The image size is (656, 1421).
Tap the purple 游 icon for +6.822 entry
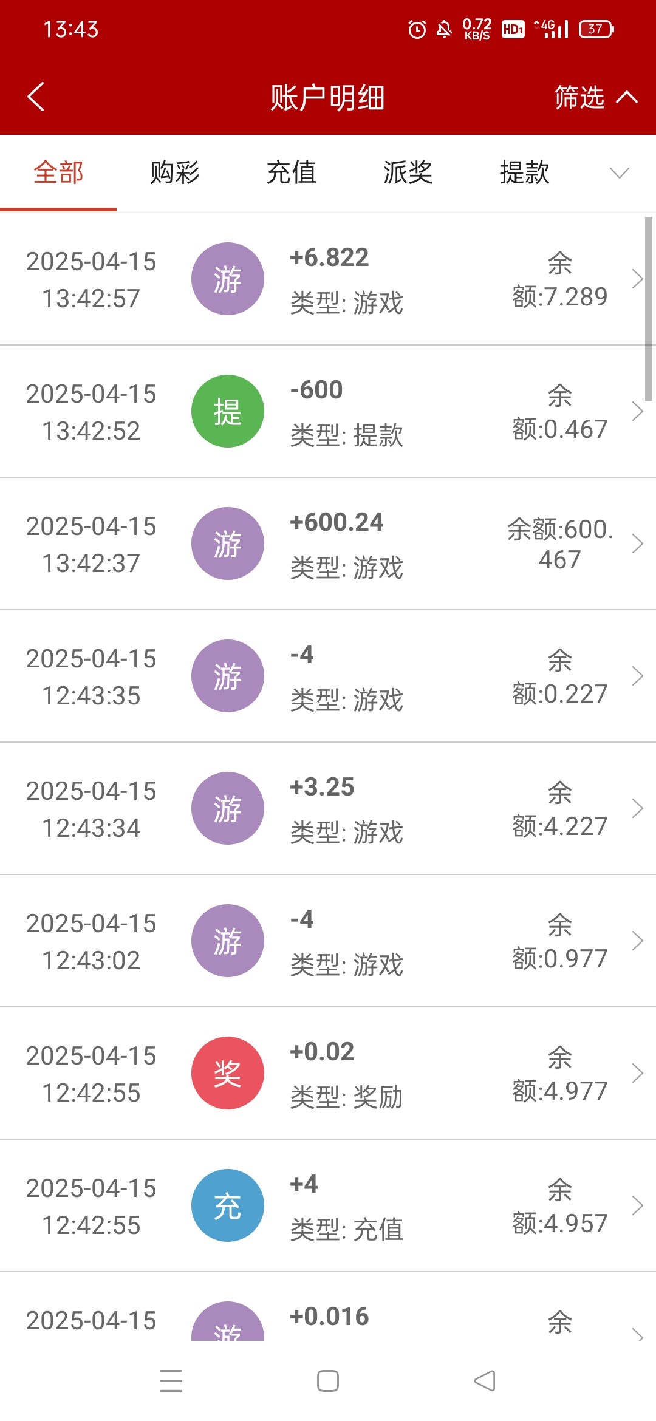227,279
